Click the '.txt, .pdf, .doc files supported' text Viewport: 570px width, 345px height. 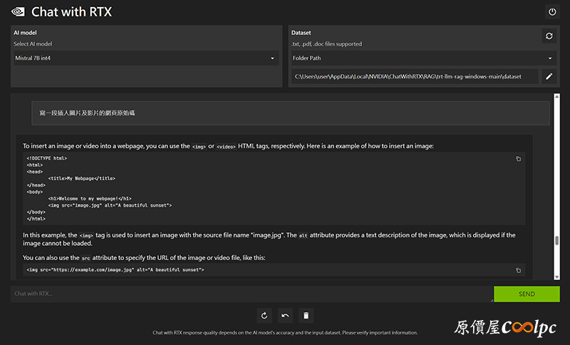326,44
